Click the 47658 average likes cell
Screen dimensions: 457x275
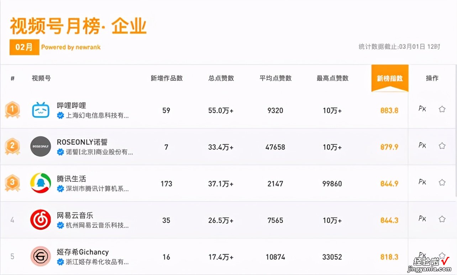pos(275,147)
